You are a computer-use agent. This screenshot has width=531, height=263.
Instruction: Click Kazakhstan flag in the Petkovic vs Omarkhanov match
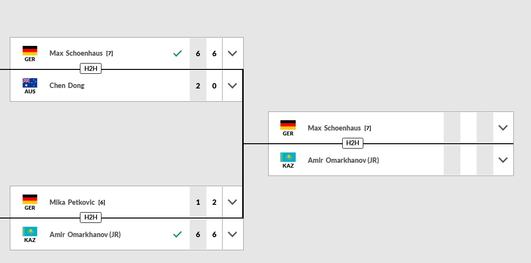click(x=30, y=231)
